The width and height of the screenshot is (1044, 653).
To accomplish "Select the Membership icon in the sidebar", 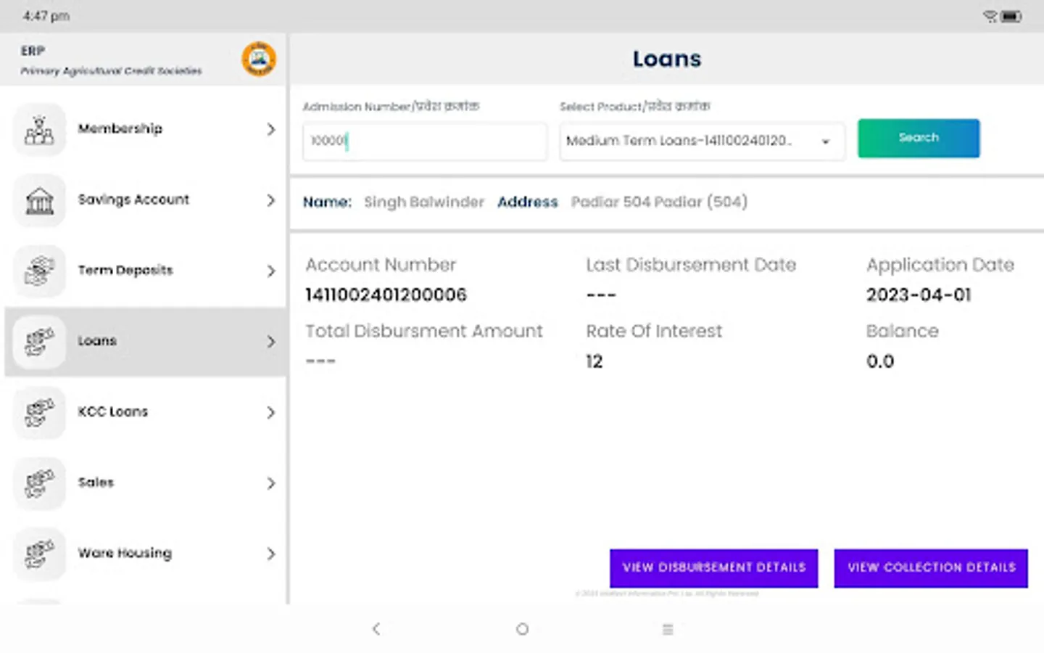I will click(x=39, y=129).
